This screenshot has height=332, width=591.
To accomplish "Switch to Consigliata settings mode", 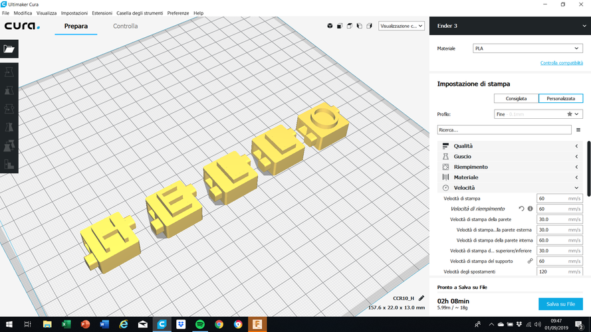I will pyautogui.click(x=516, y=98).
